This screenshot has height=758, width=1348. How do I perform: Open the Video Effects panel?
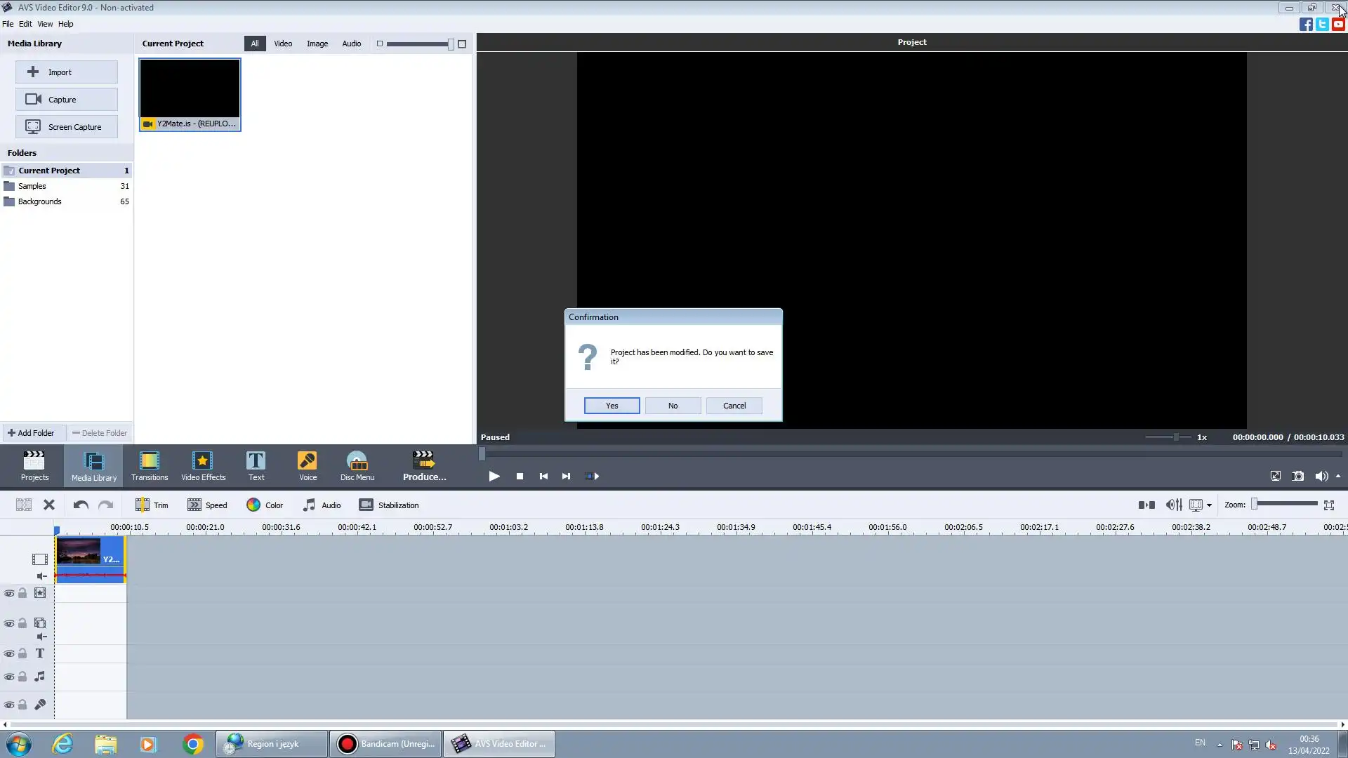[x=203, y=466]
